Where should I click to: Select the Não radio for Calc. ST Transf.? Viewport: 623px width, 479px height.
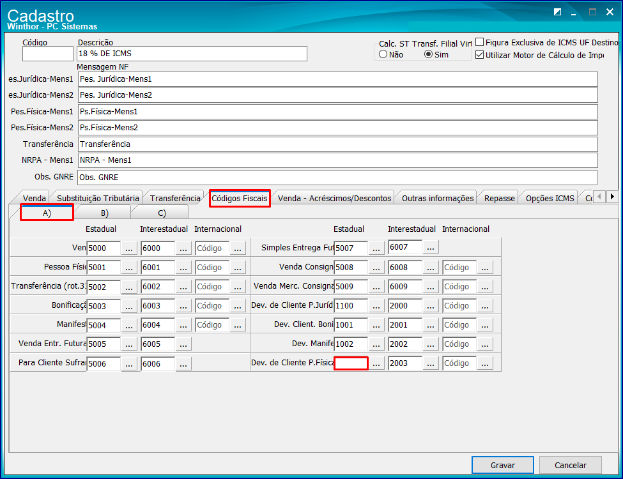[383, 54]
